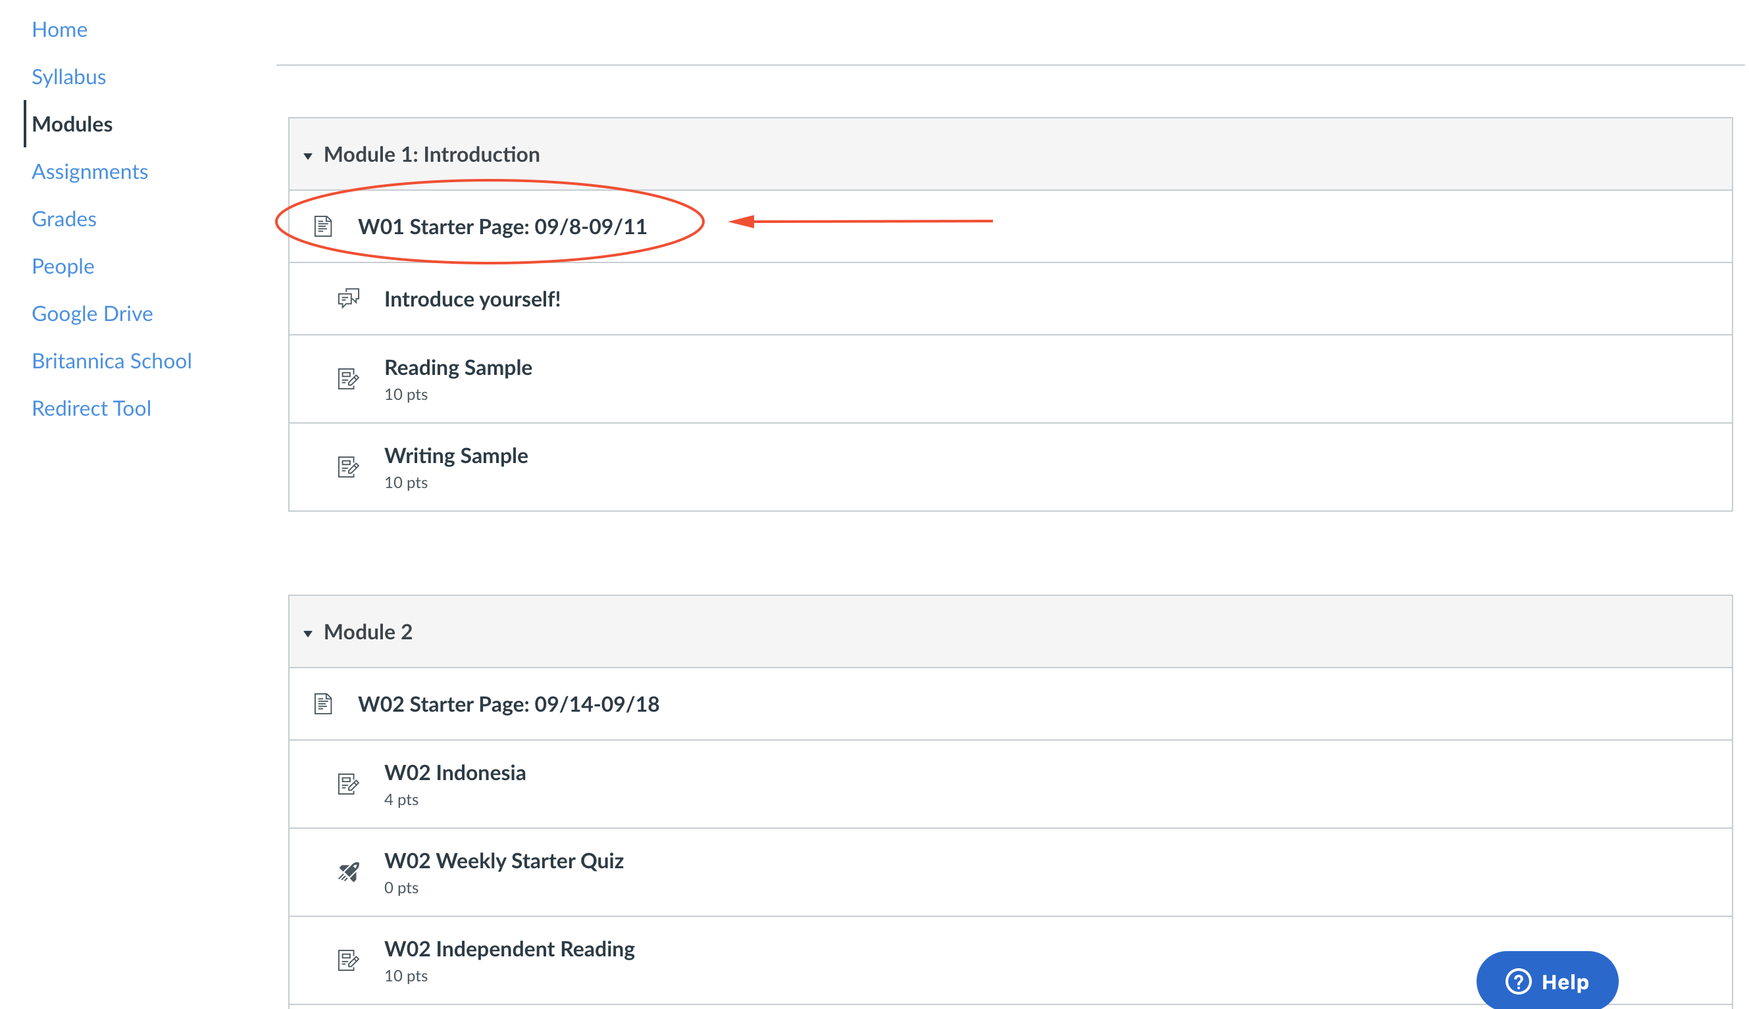Click the assignment icon beside Reading Sample
This screenshot has height=1009, width=1749.
pyautogui.click(x=348, y=379)
